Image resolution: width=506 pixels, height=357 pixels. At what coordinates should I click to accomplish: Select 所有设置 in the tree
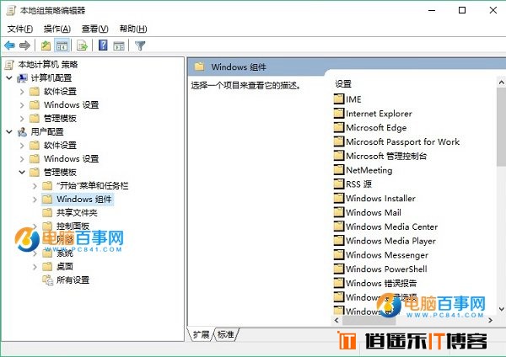click(x=73, y=280)
